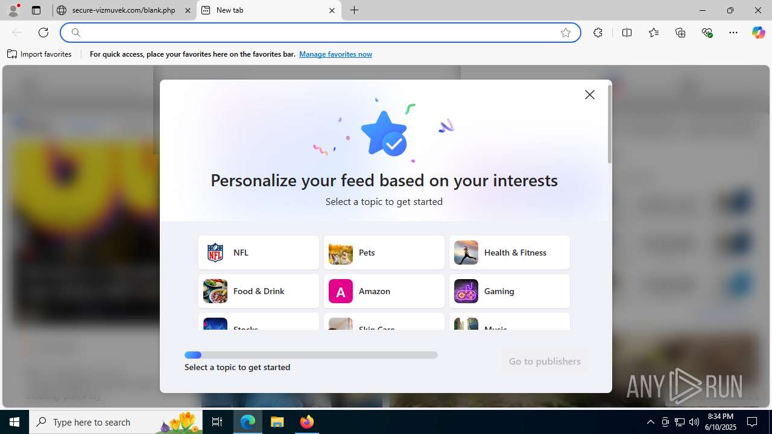Open Settings and more ellipsis menu

733,33
